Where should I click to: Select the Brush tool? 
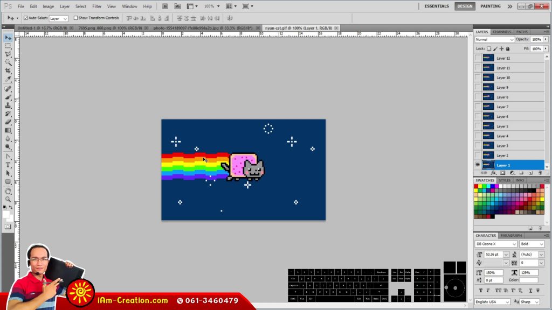[8, 97]
